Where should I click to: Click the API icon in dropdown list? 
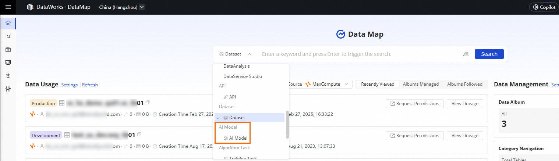[226, 97]
